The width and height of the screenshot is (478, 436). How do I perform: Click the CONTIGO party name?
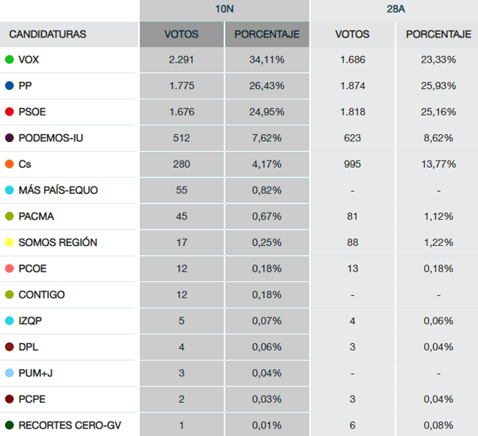point(41,295)
